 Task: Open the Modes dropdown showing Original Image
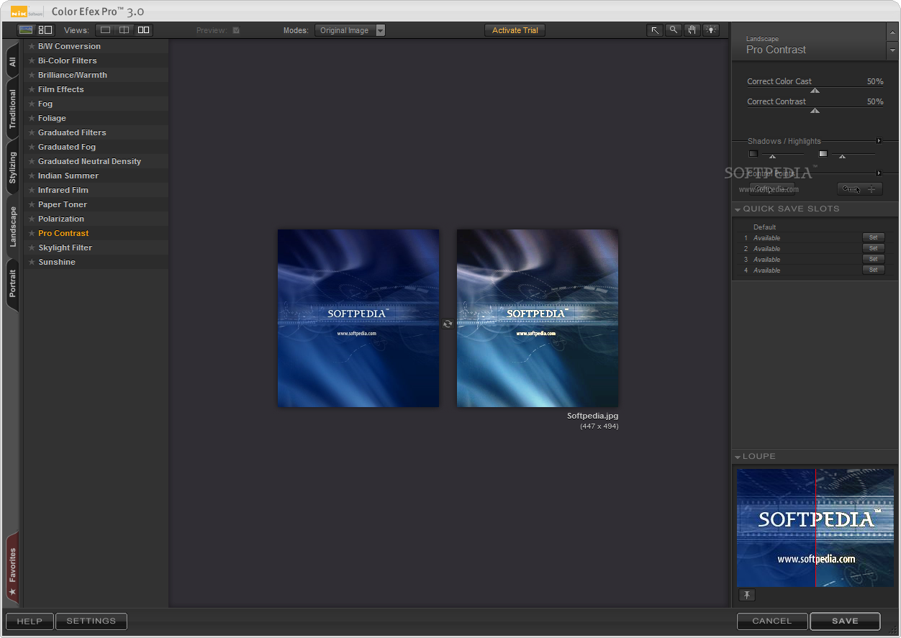[350, 30]
